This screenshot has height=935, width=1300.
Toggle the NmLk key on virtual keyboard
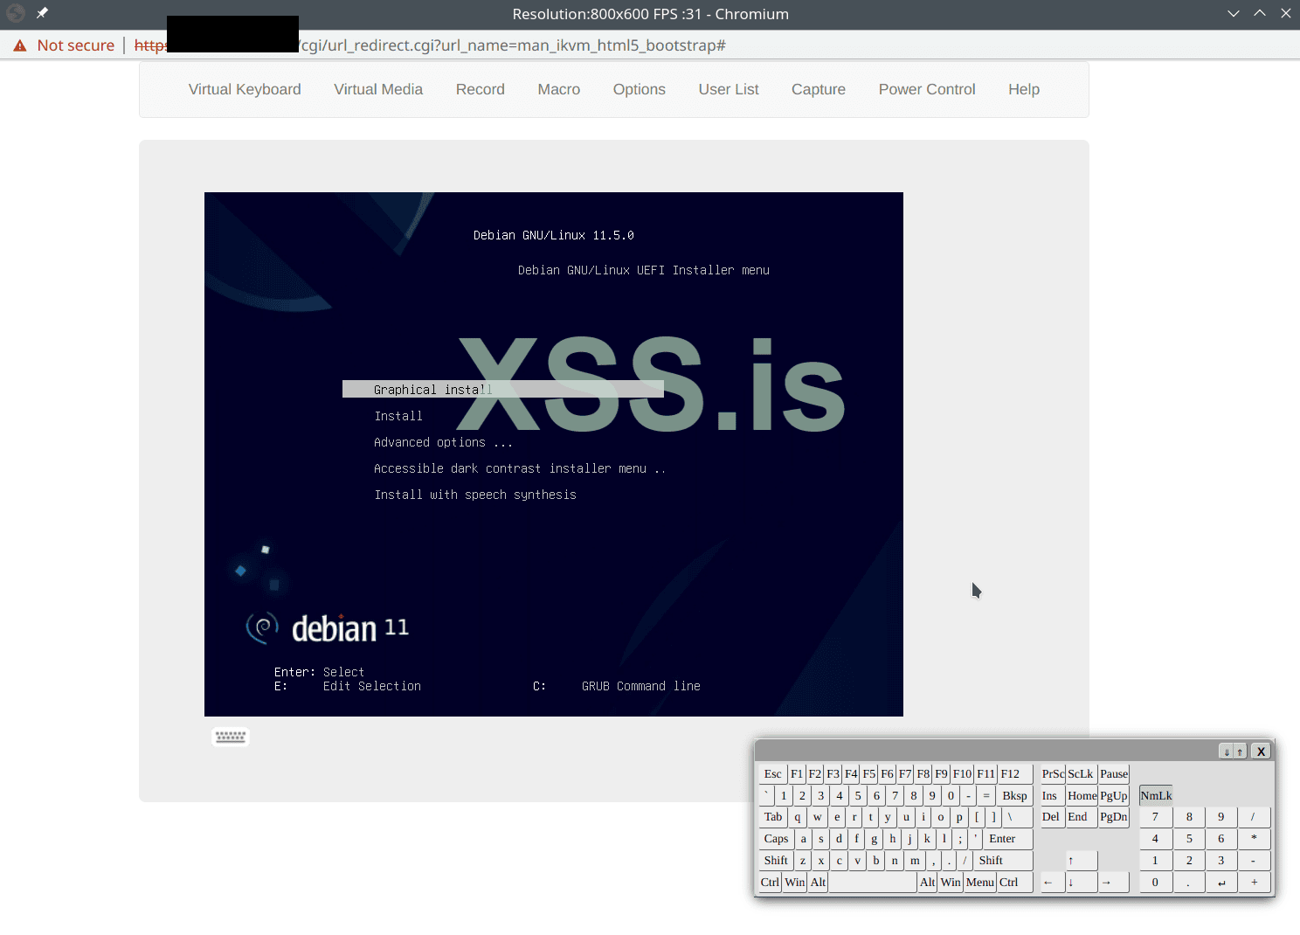1156,795
